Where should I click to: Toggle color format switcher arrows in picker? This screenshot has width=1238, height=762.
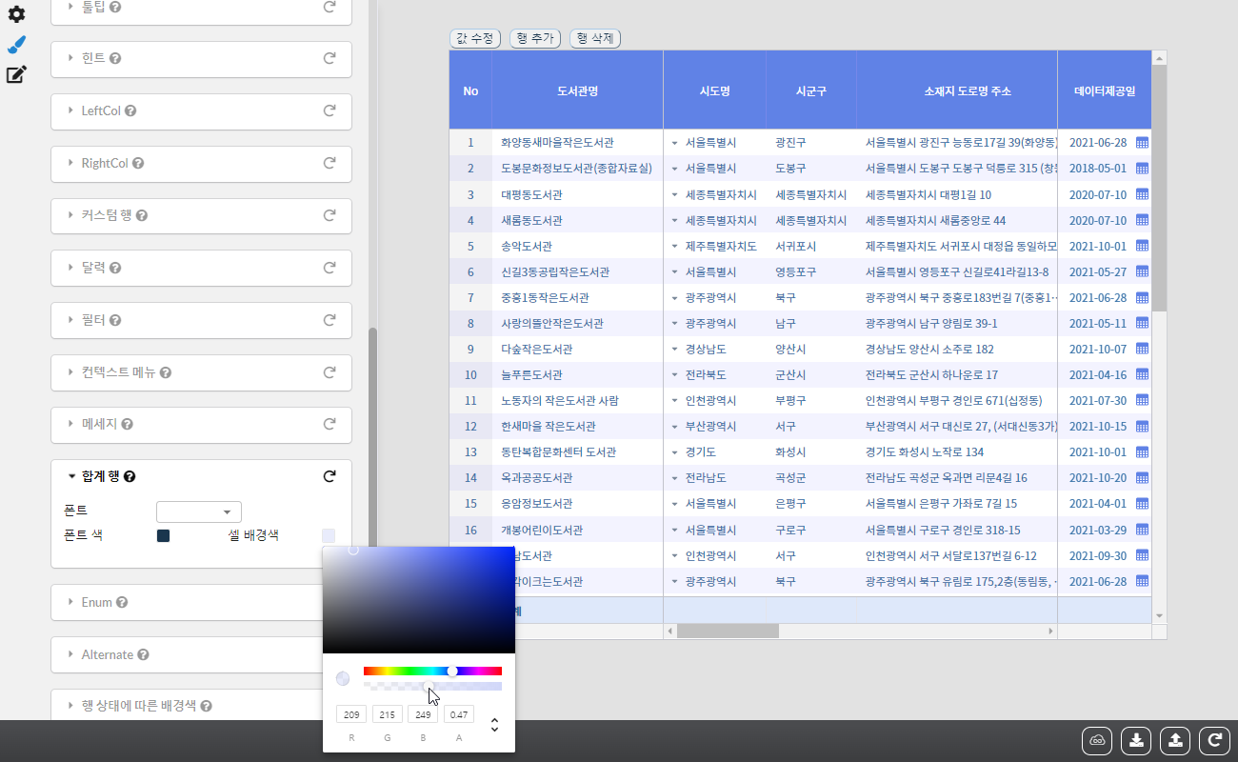pos(494,725)
